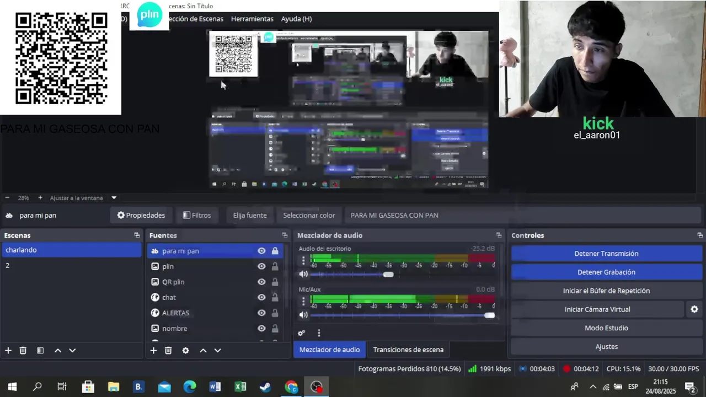
Task: Toggle visibility of para mi pan source
Action: tap(261, 251)
